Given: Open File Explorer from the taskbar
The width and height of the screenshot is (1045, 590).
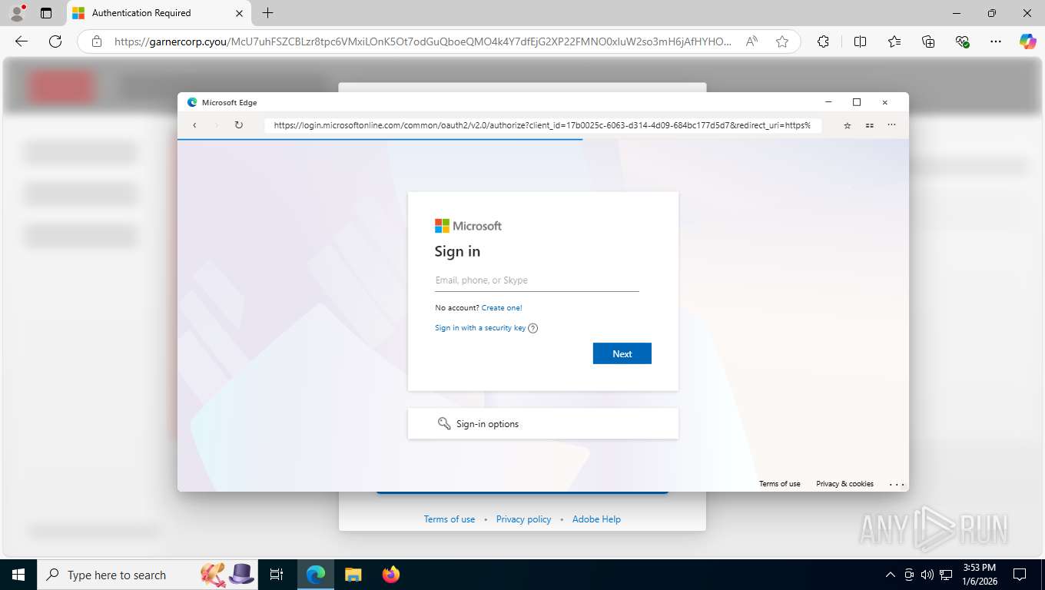Looking at the screenshot, I should pos(353,575).
